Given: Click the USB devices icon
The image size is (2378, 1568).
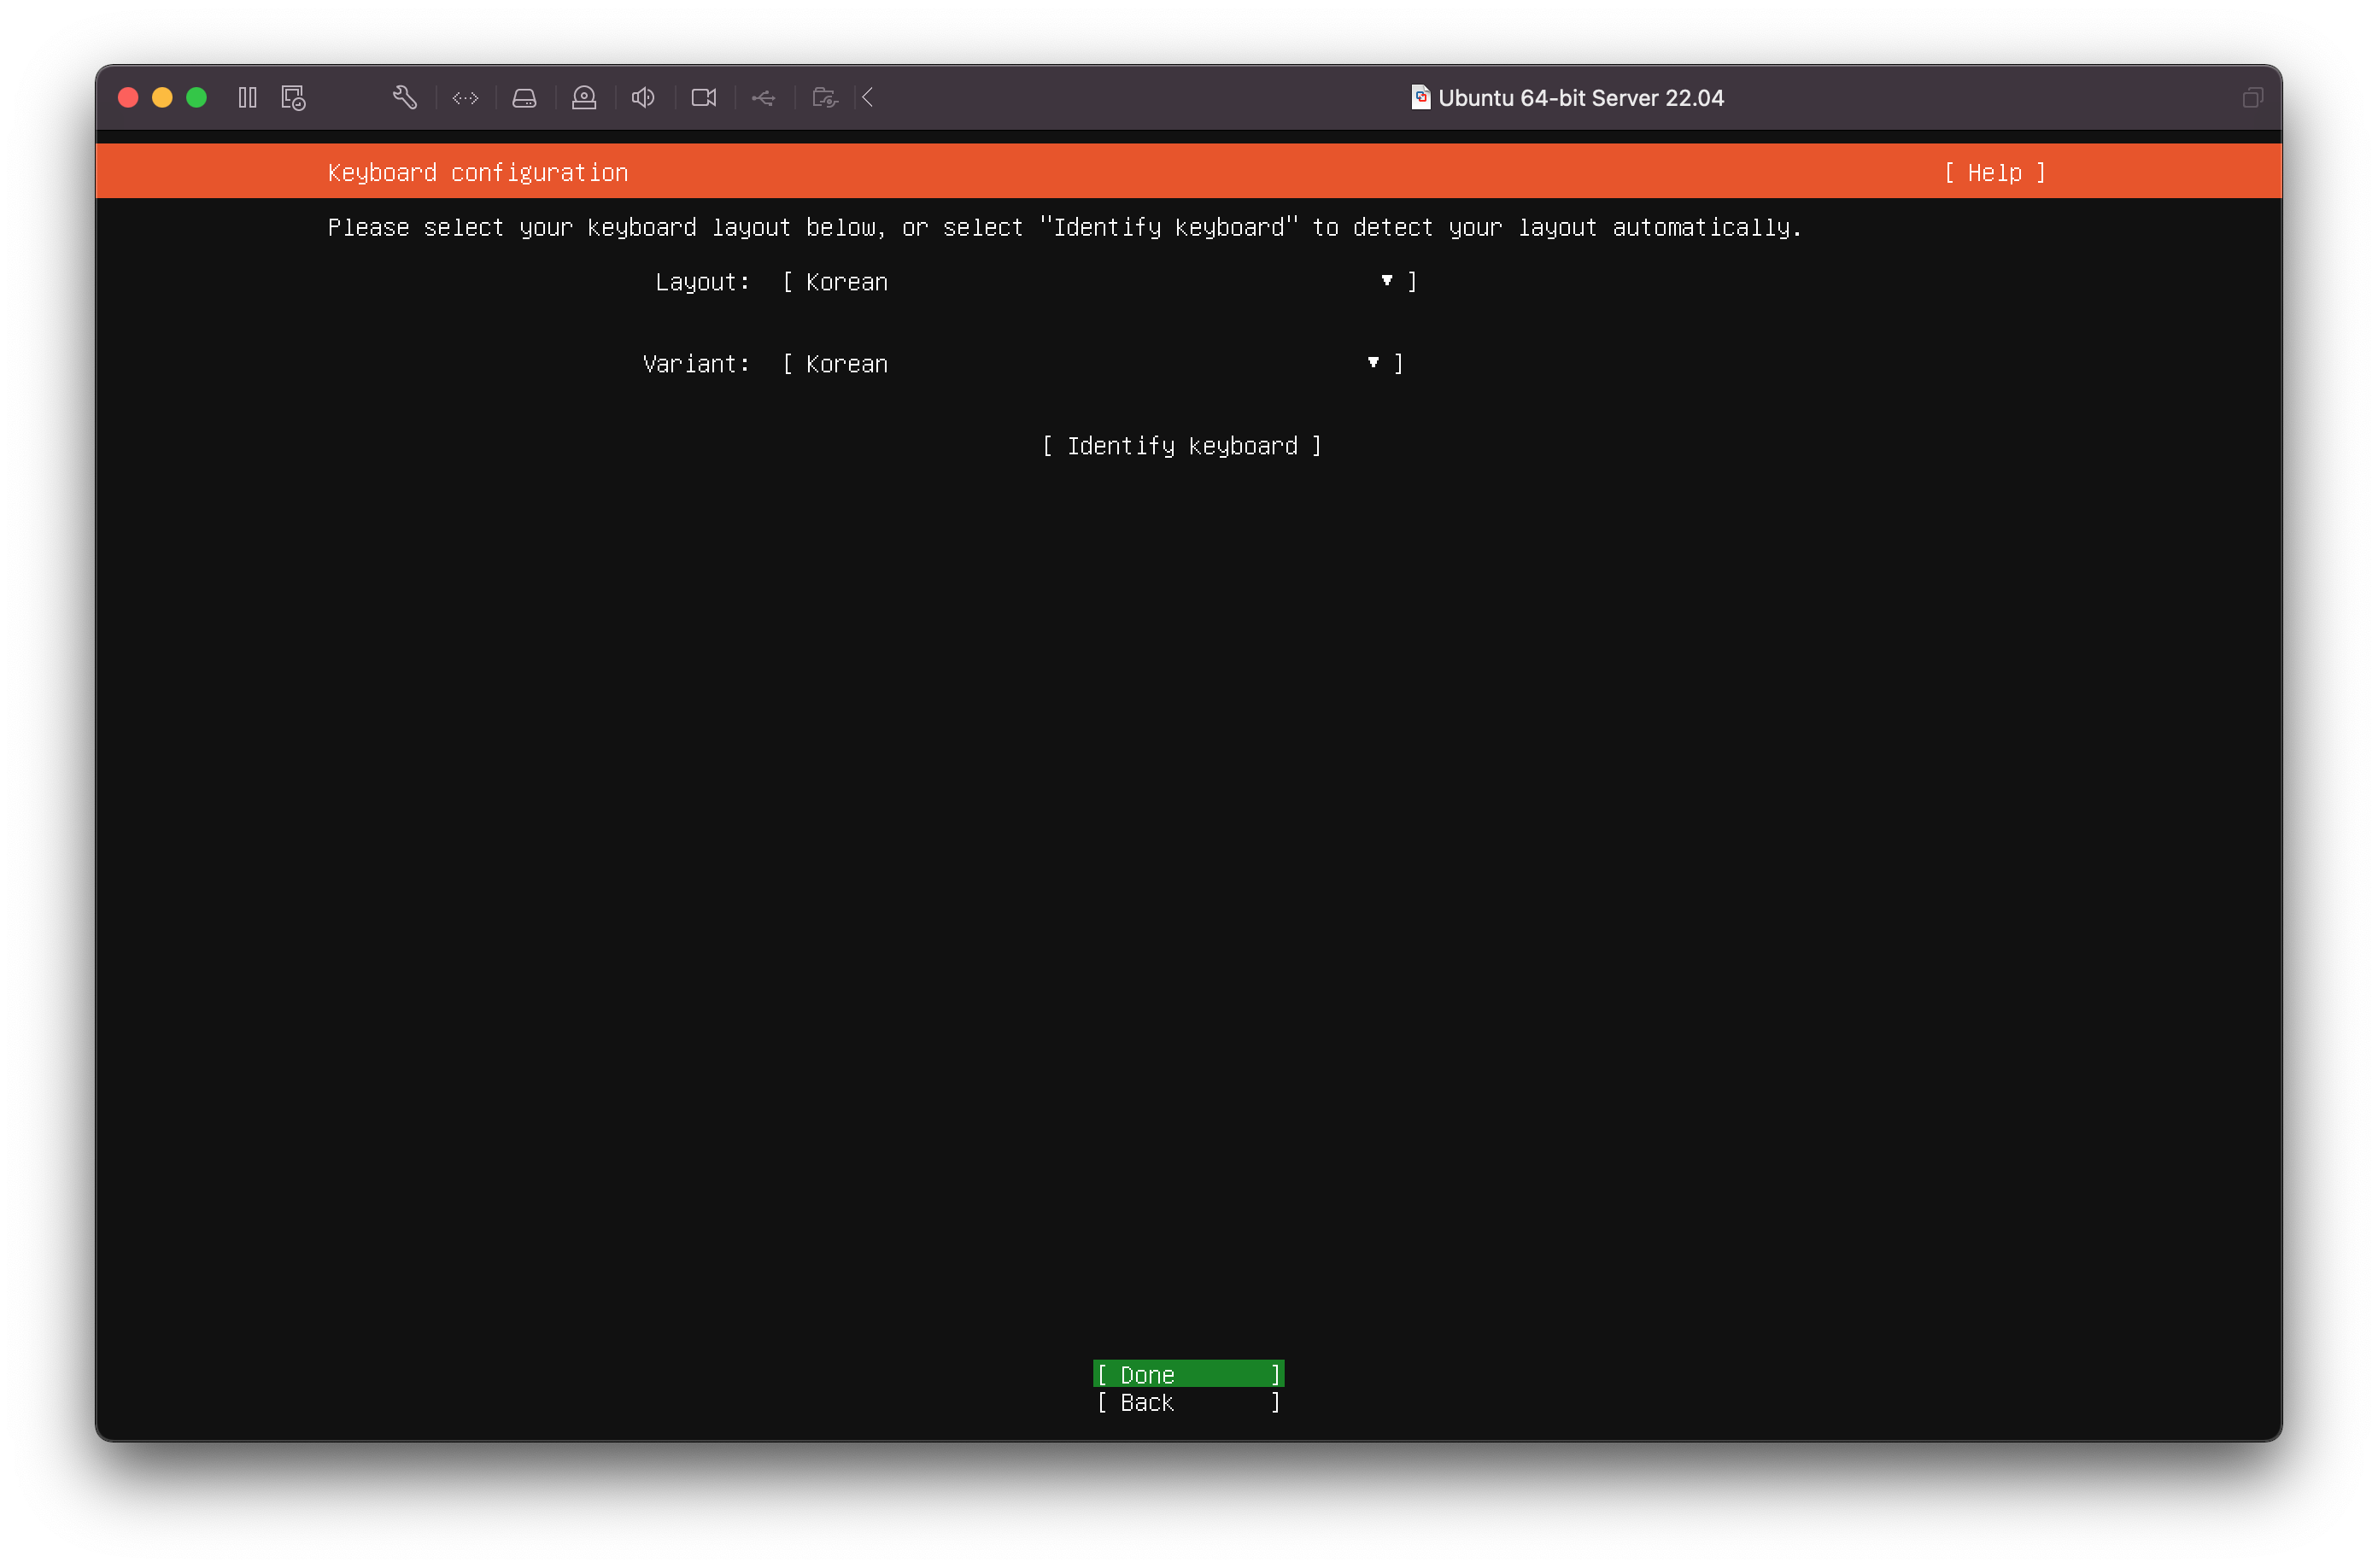Looking at the screenshot, I should pos(763,97).
